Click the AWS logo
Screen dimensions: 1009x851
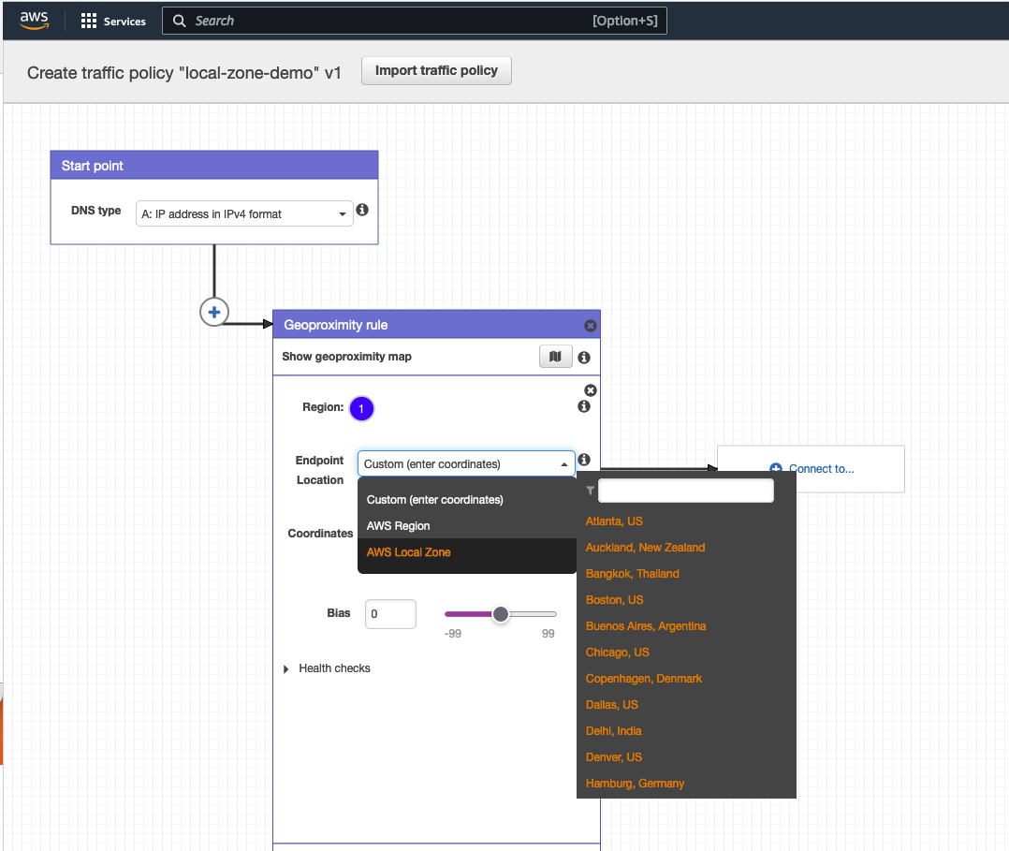[34, 19]
